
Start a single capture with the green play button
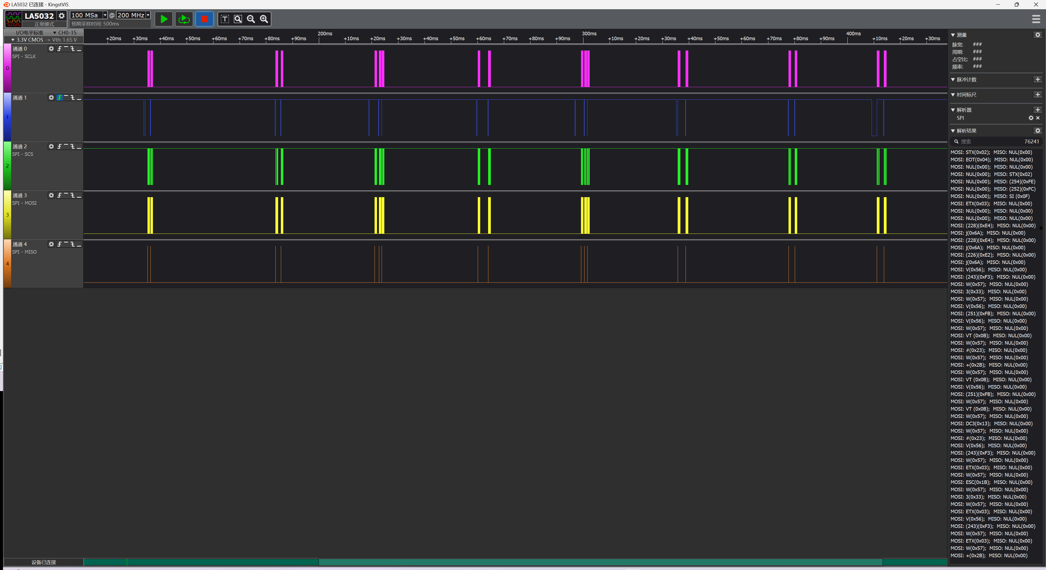click(164, 19)
